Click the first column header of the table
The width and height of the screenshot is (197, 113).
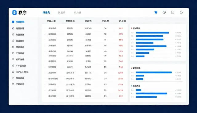point(51,21)
